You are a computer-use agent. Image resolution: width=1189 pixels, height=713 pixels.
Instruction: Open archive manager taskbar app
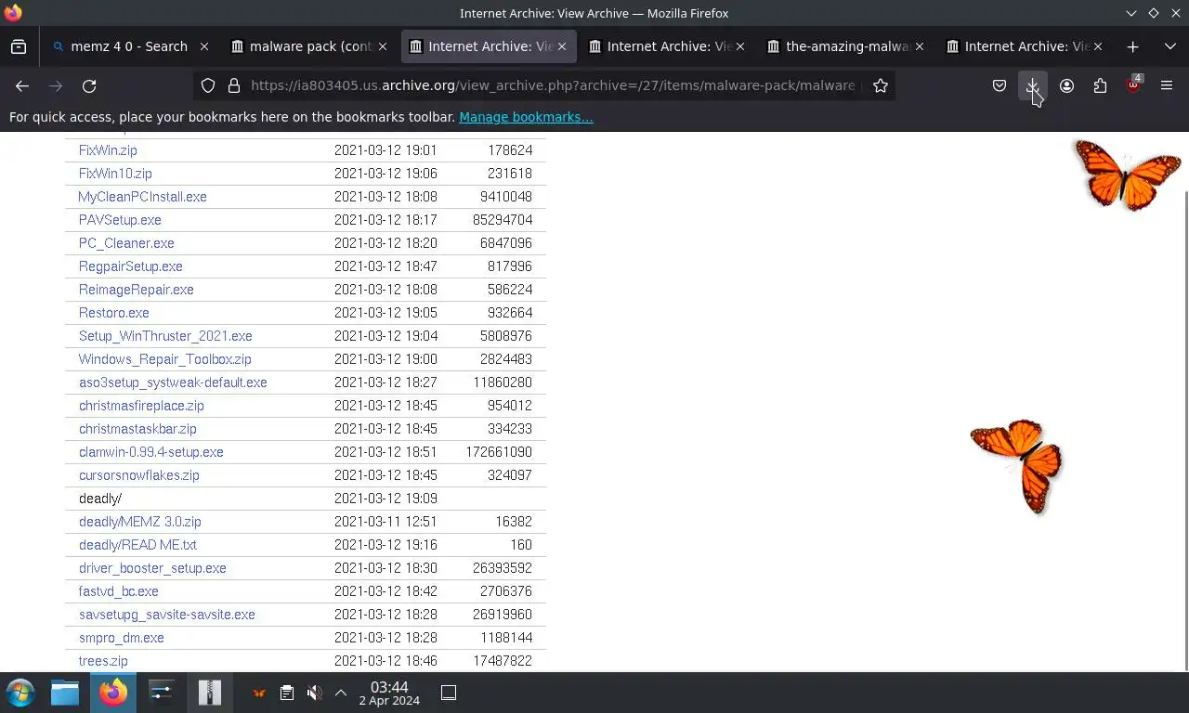(x=210, y=693)
